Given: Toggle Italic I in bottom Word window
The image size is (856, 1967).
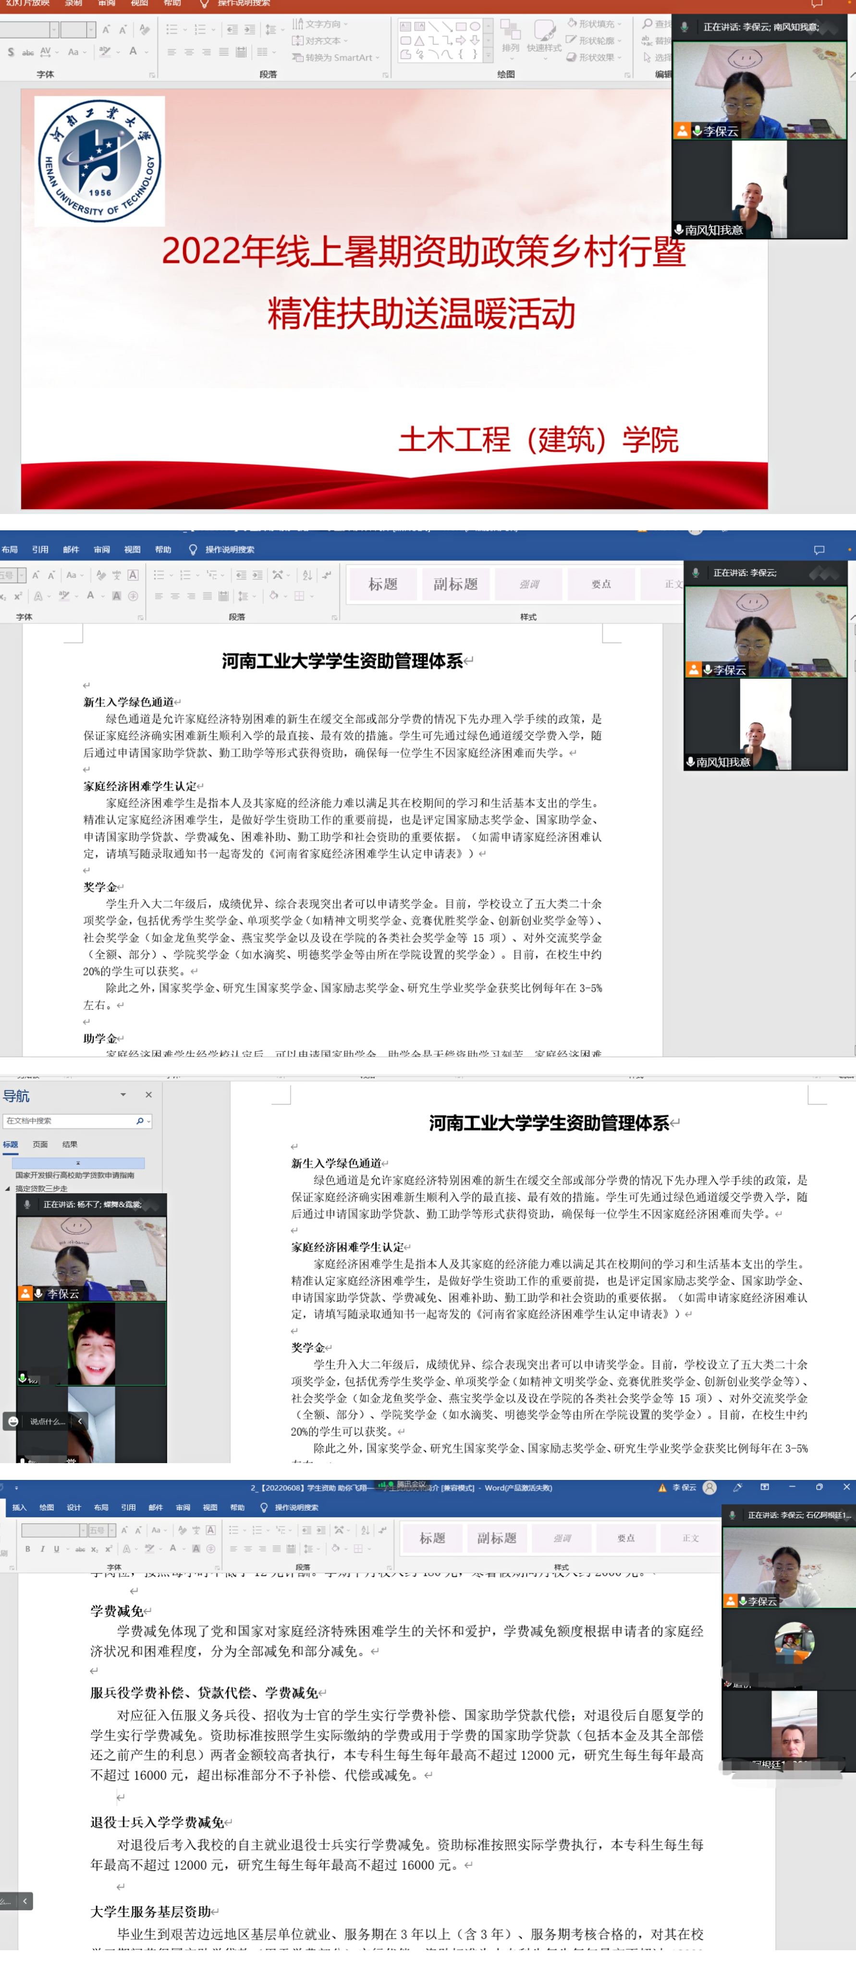Looking at the screenshot, I should pyautogui.click(x=42, y=1549).
